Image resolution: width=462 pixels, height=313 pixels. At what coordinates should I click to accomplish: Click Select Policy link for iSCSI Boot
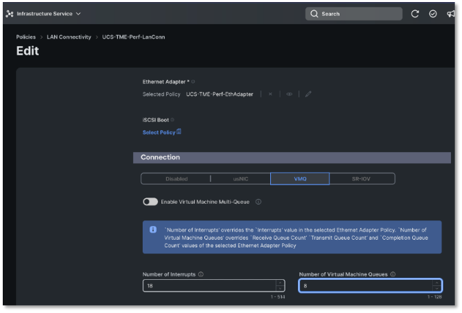pyautogui.click(x=159, y=133)
